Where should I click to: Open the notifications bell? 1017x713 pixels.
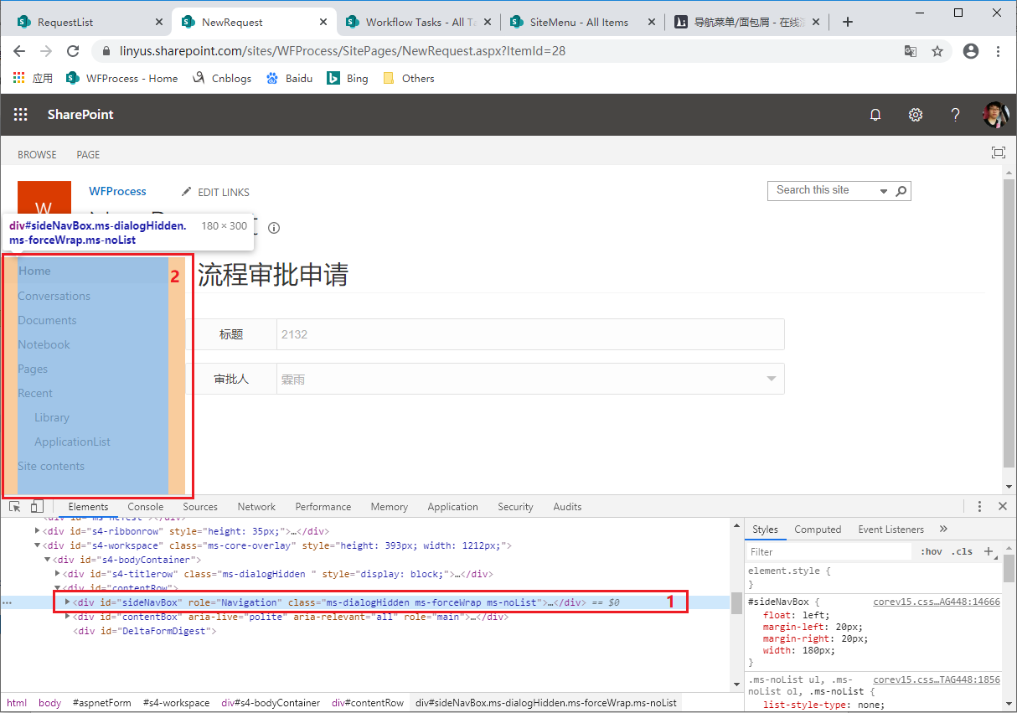pos(875,114)
